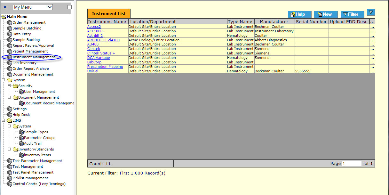Click the Order Management tree icon

click(10, 22)
